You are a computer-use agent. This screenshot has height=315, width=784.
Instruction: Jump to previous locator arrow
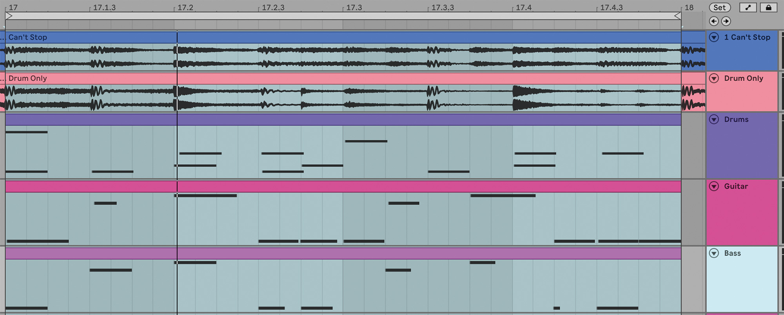pos(714,21)
